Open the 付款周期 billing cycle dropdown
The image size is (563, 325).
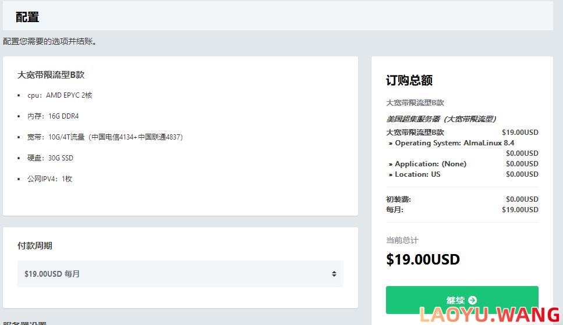[180, 274]
